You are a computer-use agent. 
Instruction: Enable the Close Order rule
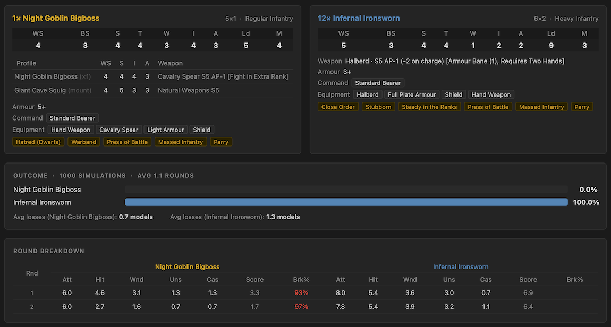click(x=338, y=106)
